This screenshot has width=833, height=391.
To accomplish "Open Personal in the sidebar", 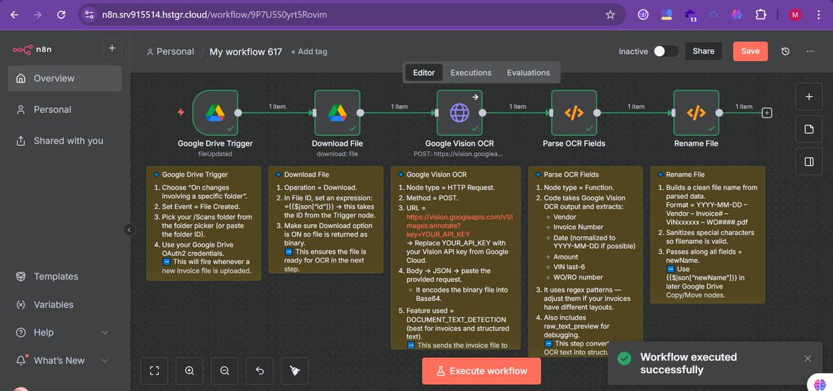I will (65, 110).
